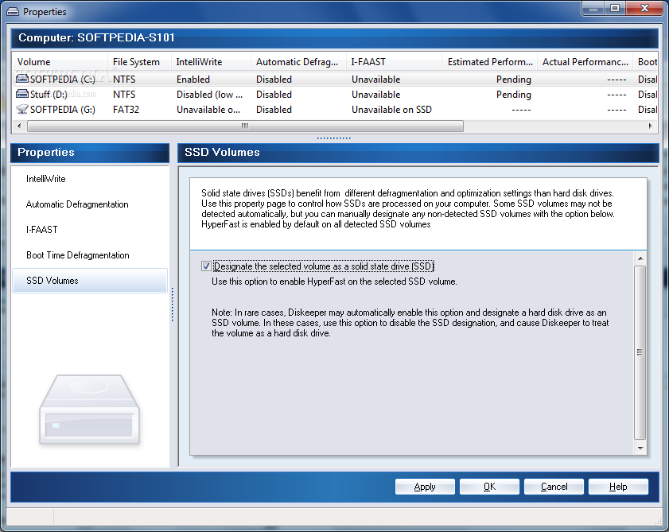
Task: Click the Automatic Defrag... column header
Action: click(x=298, y=62)
